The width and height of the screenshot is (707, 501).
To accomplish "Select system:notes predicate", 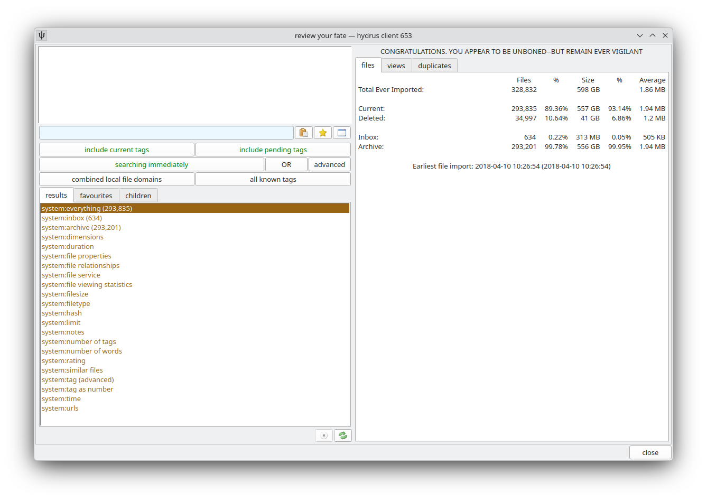I will pos(195,332).
